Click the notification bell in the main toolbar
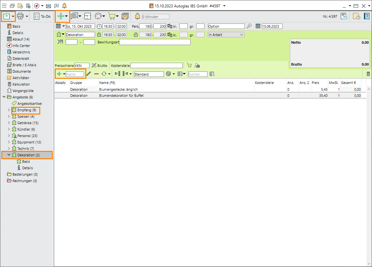The width and height of the screenshot is (372, 267). 138,16
